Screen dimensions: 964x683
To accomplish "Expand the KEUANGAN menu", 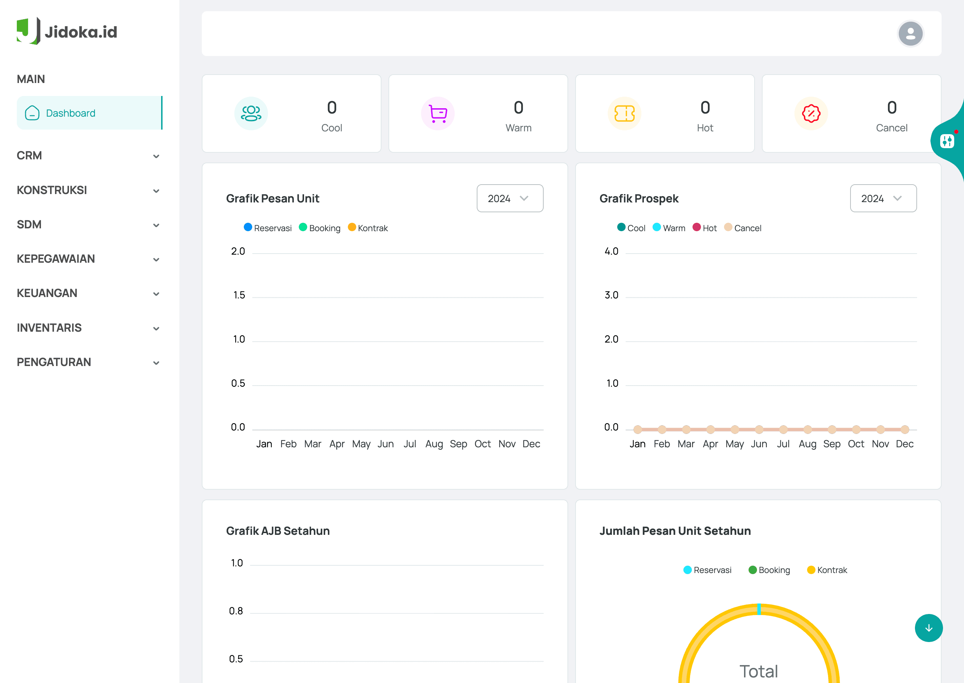I will (89, 293).
